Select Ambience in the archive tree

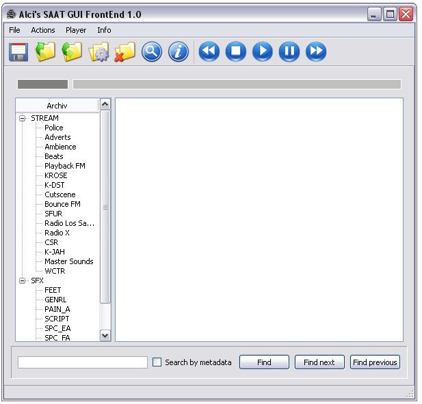pos(60,147)
